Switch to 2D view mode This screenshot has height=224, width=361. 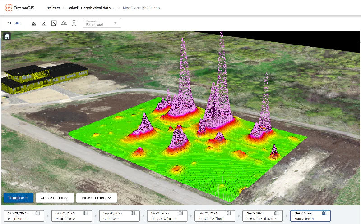(9, 23)
